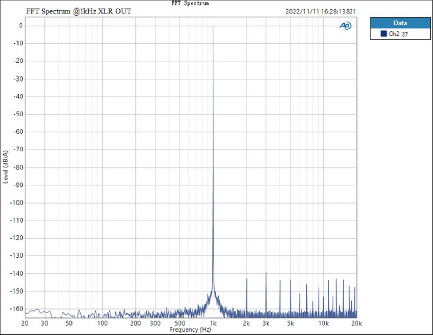
Task: Click the Frequency (Hz) horizontal axis label
Action: pyautogui.click(x=190, y=329)
